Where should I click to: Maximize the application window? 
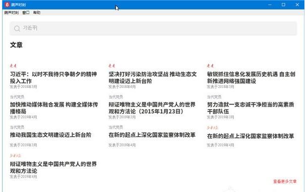point(283,5)
